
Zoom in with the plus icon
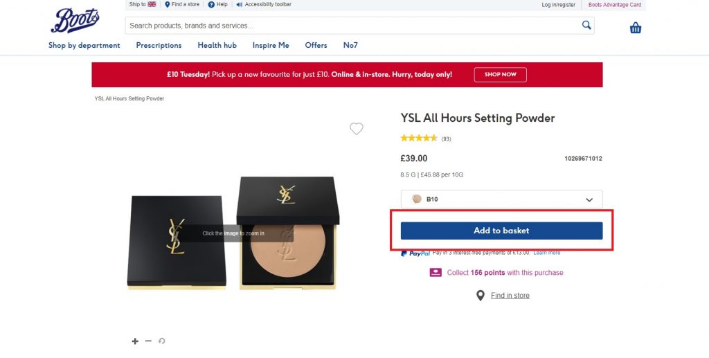coord(135,341)
